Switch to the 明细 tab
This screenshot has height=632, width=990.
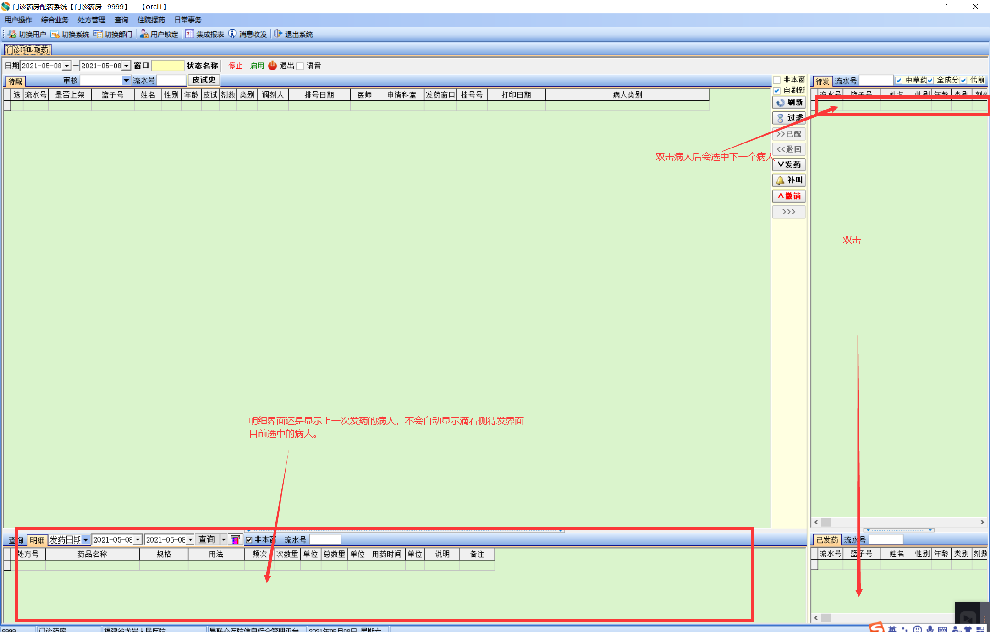click(x=37, y=540)
